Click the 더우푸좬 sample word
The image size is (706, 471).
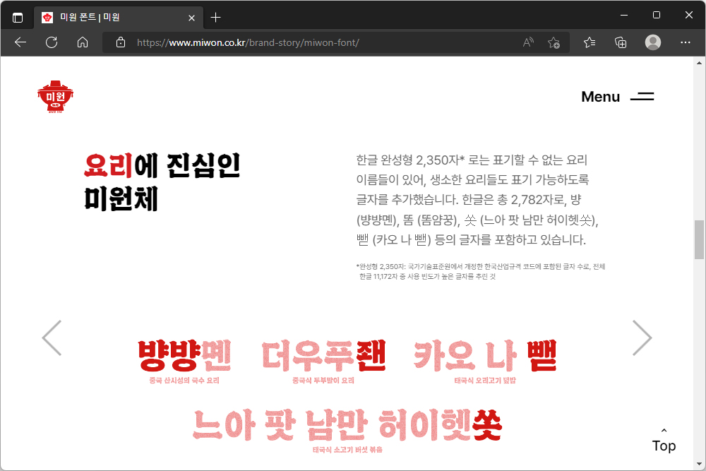324,356
